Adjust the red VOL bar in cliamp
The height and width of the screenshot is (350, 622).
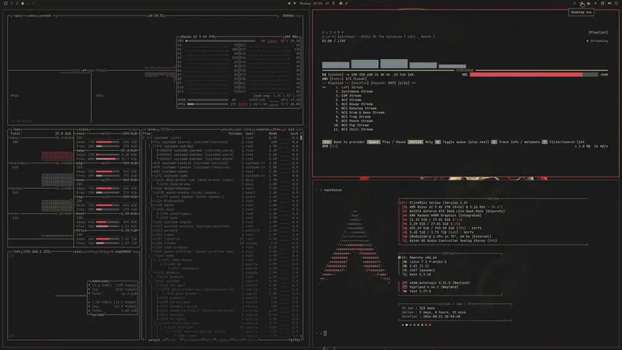[x=533, y=75]
